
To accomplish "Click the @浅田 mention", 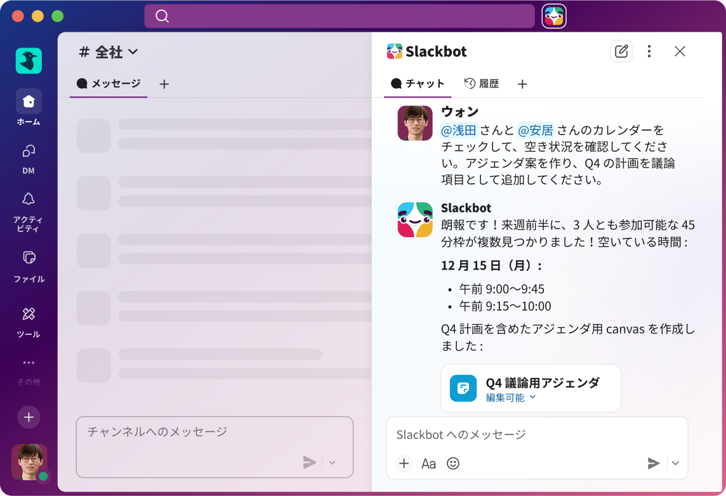I will click(x=458, y=130).
